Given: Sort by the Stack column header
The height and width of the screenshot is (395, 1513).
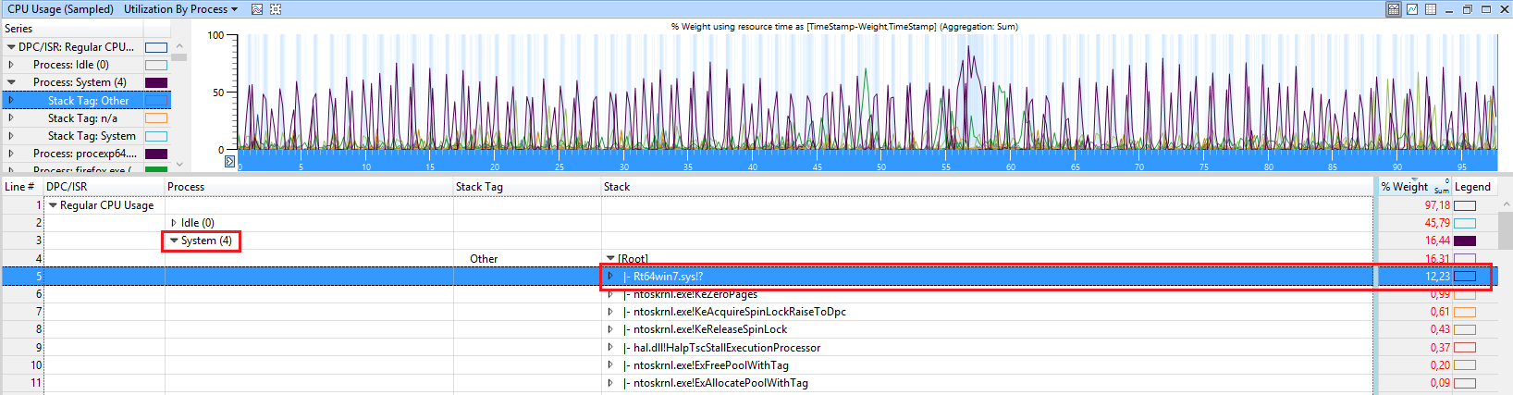Looking at the screenshot, I should 988,187.
